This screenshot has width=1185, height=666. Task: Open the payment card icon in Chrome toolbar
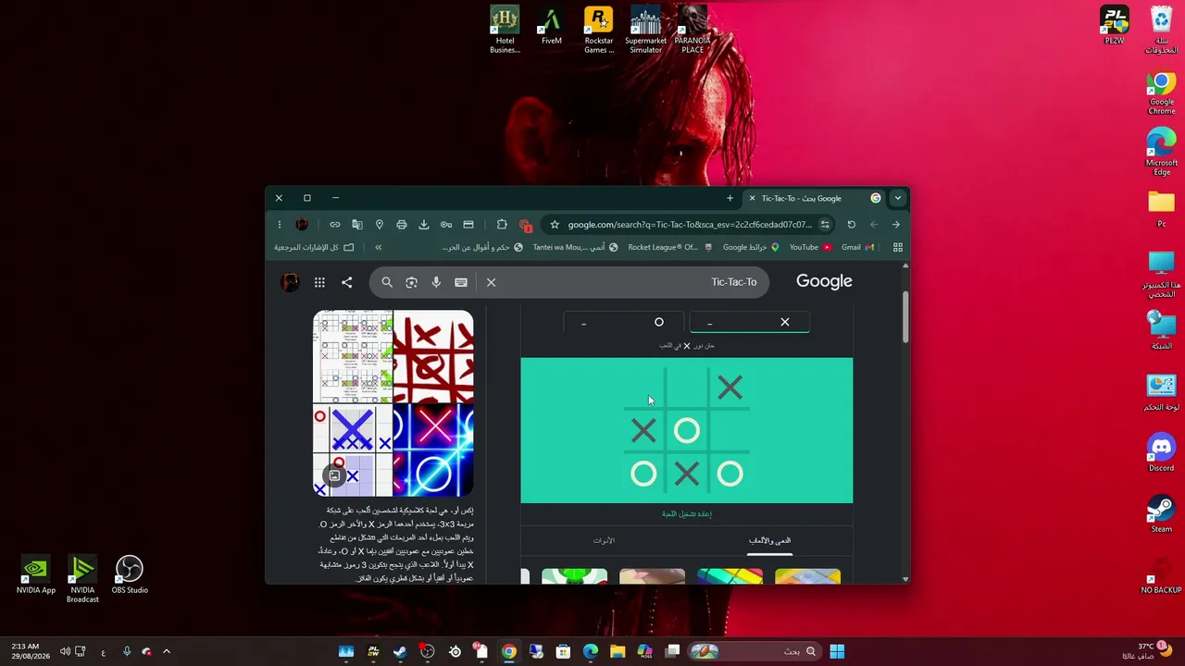pyautogui.click(x=468, y=225)
